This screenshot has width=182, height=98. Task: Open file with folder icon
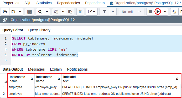pyautogui.click(x=5, y=12)
